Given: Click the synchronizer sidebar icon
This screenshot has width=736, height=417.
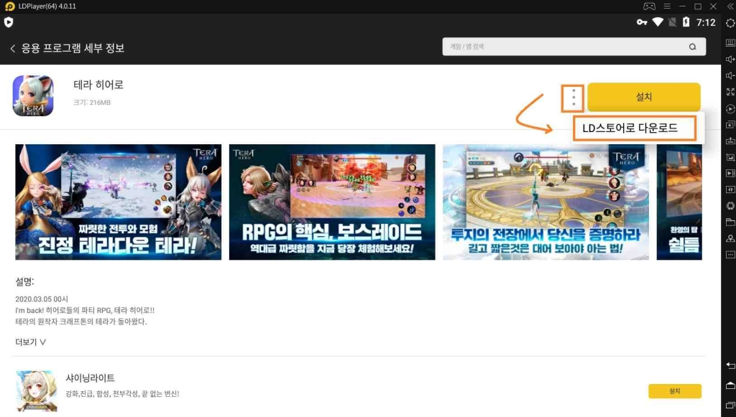Looking at the screenshot, I should click(730, 189).
